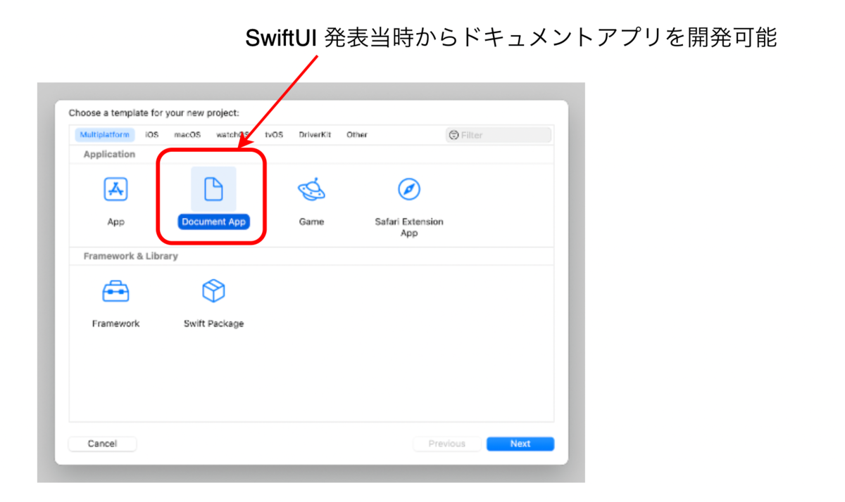845x502 pixels.
Task: Click the "Swift Package" label
Action: coord(213,323)
